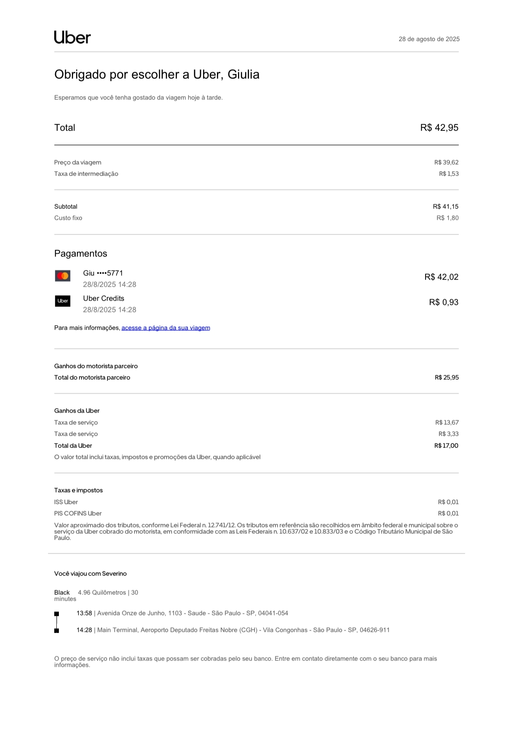Click the black Uber Credits icon
Viewport: 513px width, 729px height.
click(63, 301)
